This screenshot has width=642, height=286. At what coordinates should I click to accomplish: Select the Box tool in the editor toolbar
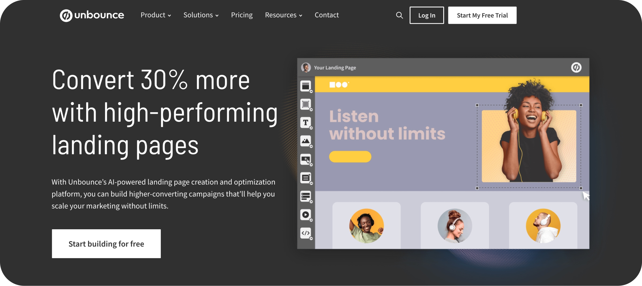[x=306, y=104]
